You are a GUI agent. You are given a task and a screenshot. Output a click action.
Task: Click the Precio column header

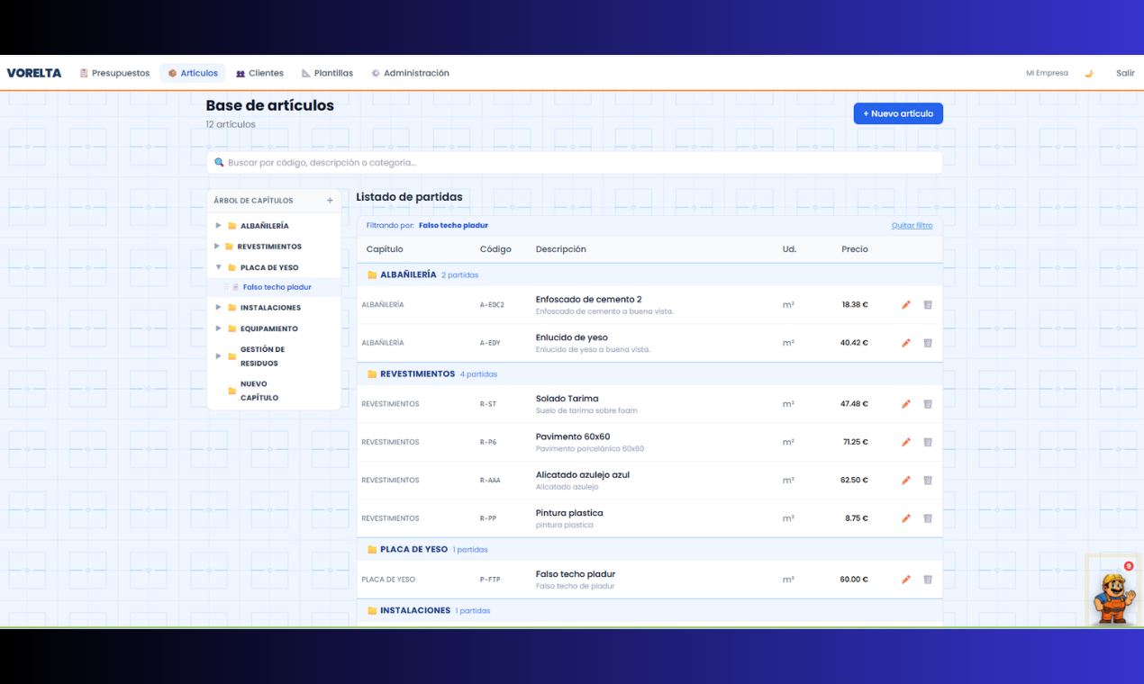[855, 249]
